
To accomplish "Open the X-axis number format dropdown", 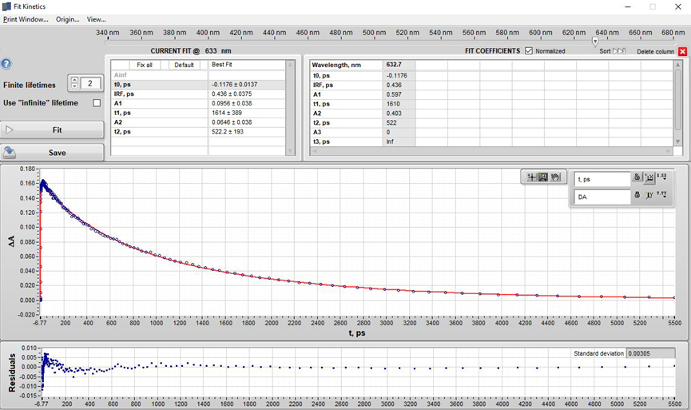I will tap(661, 177).
